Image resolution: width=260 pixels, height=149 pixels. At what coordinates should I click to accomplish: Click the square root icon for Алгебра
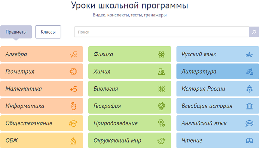[73, 54]
